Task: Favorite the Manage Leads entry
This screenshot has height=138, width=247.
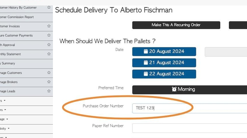Action: [49, 91]
